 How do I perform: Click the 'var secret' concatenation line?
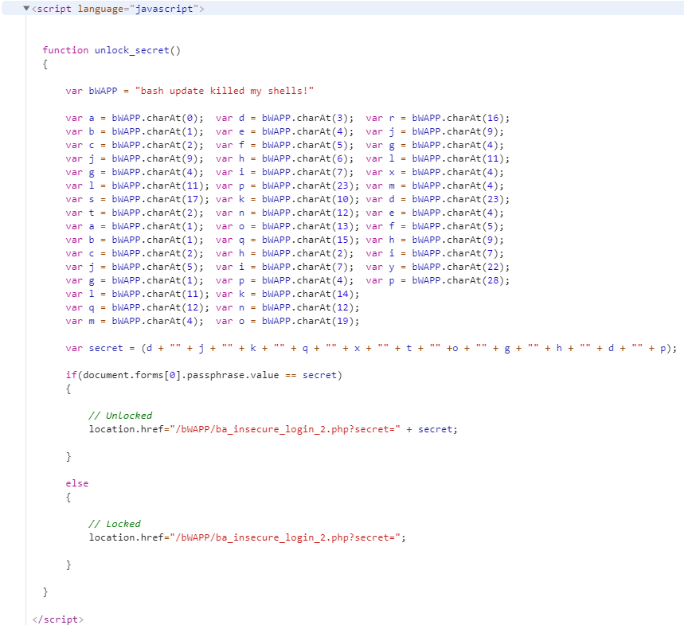[371, 348]
